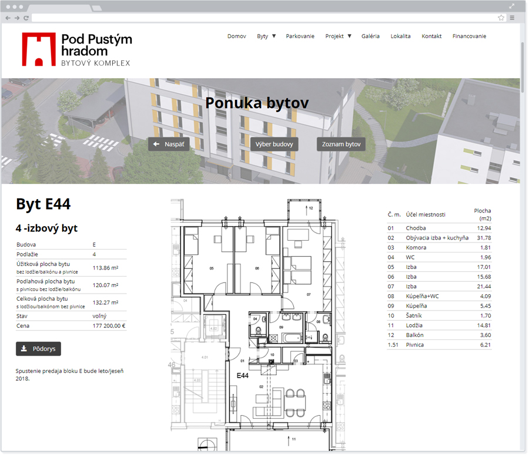Bookmark the page with the star icon

click(x=501, y=18)
